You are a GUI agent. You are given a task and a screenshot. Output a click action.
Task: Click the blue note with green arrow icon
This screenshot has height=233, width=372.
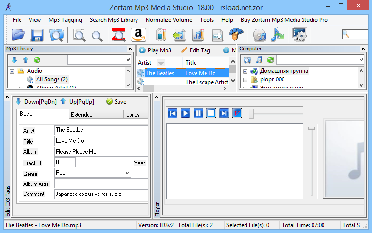pyautogui.click(x=277, y=35)
